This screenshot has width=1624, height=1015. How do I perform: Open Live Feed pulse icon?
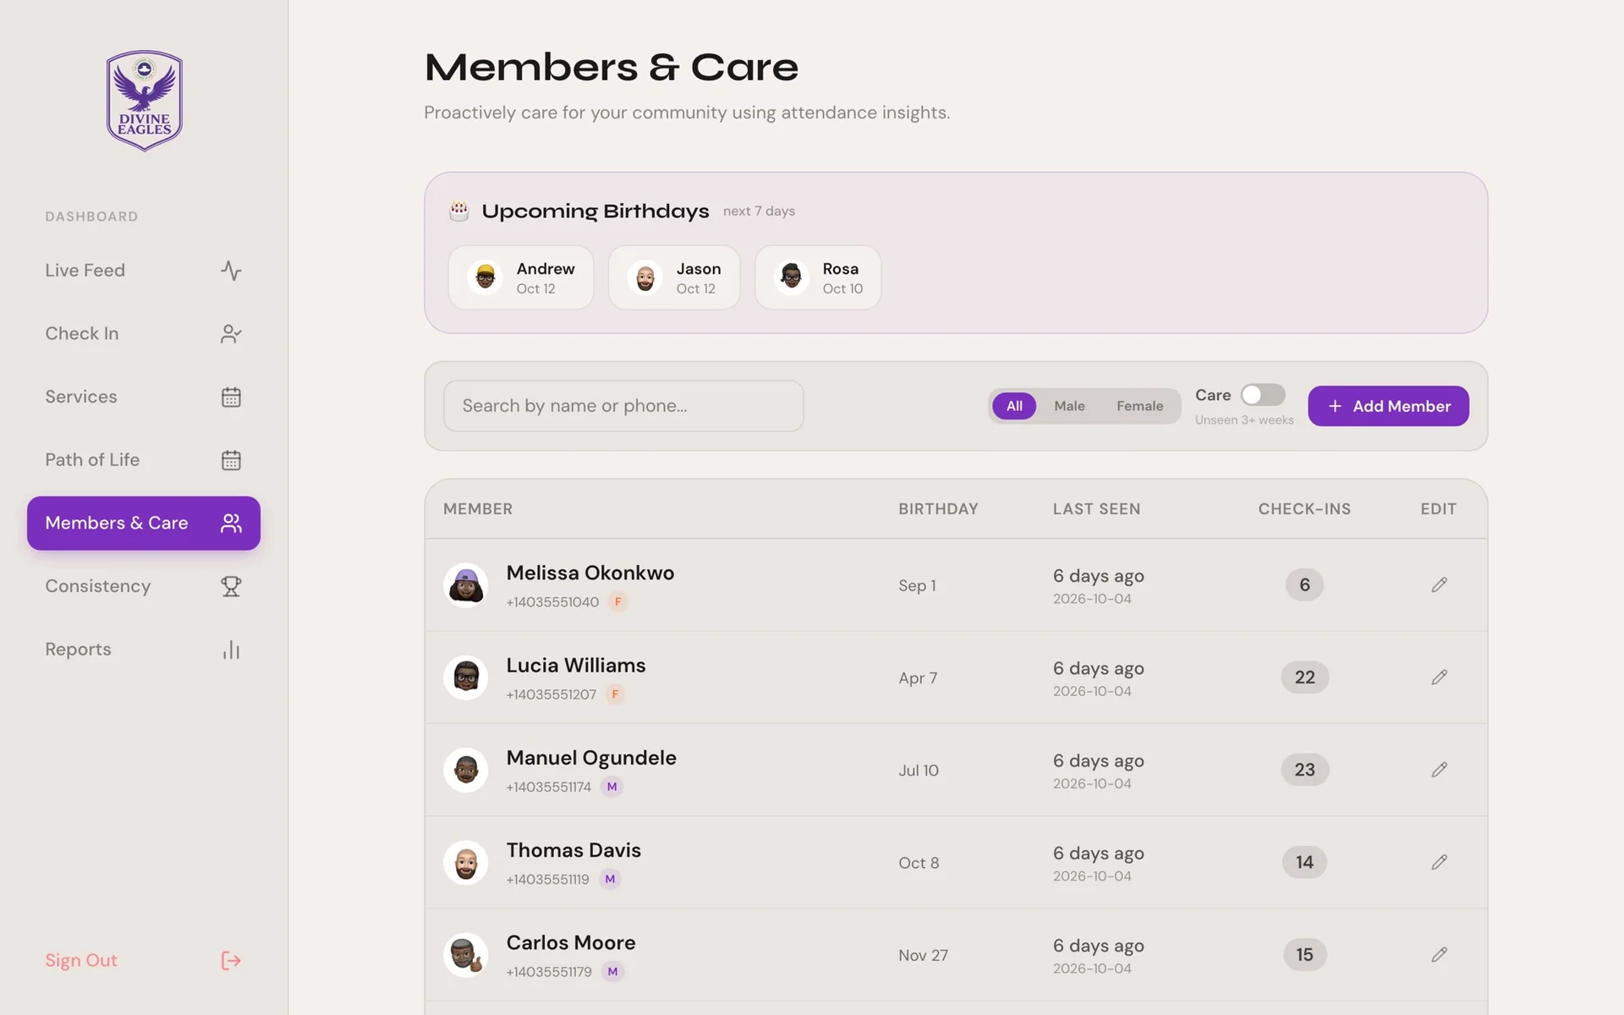[231, 271]
